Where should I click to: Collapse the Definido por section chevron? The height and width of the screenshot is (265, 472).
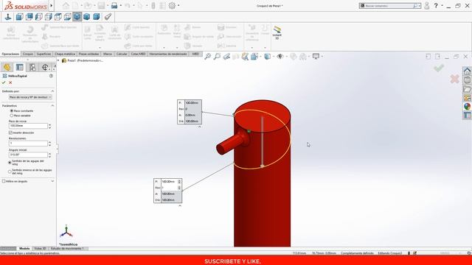click(x=52, y=91)
